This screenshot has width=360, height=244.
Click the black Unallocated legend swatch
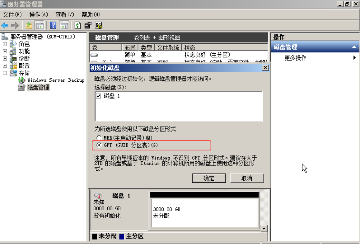pyautogui.click(x=94, y=236)
